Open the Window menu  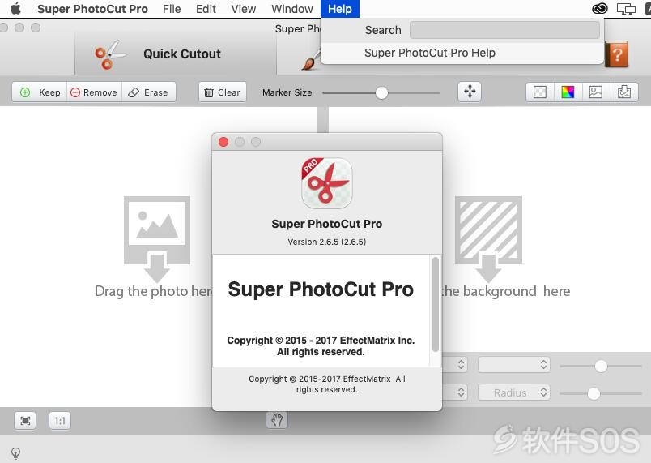pyautogui.click(x=291, y=9)
